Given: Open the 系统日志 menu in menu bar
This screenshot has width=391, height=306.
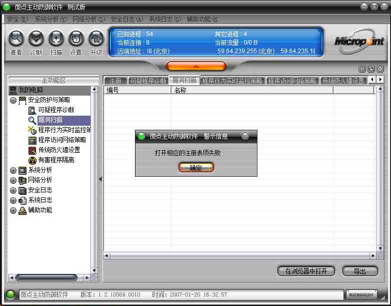Looking at the screenshot, I should [164, 19].
